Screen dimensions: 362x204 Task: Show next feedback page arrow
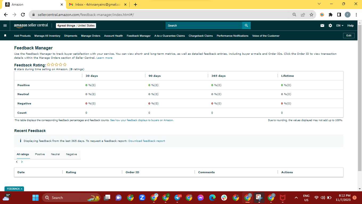(22, 162)
